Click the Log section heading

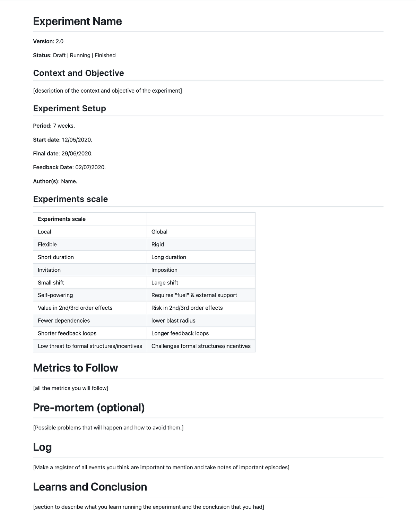42,447
